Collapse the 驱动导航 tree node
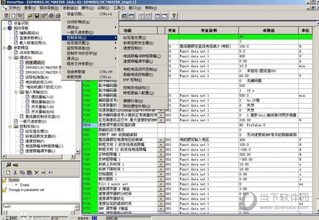This screenshot has height=220, width=319. pyautogui.click(x=4, y=28)
